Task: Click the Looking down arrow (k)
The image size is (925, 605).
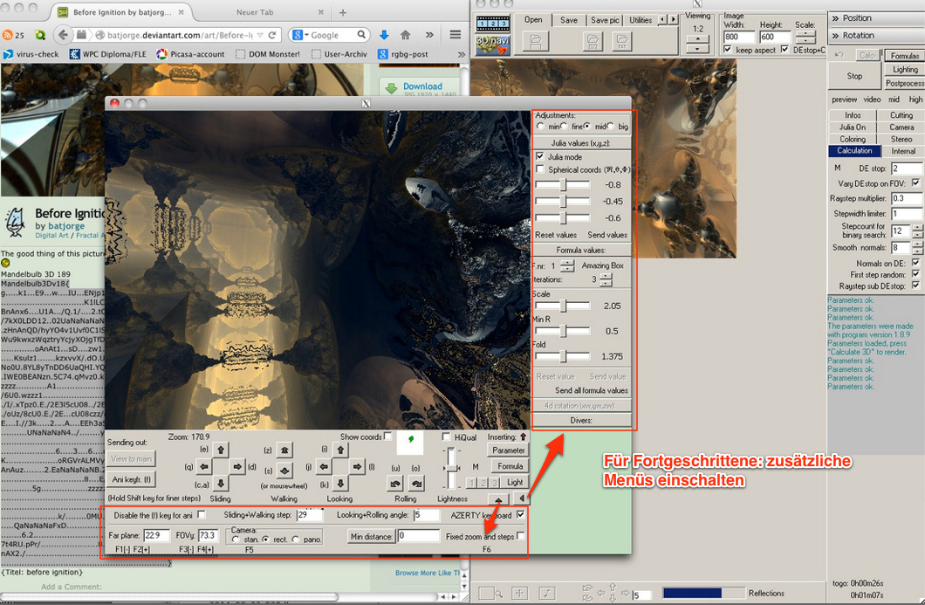Action: pos(340,484)
